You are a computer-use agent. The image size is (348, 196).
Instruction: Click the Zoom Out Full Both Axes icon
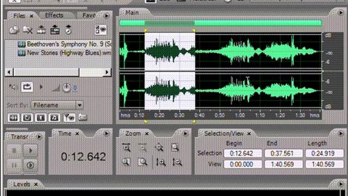tap(159, 148)
